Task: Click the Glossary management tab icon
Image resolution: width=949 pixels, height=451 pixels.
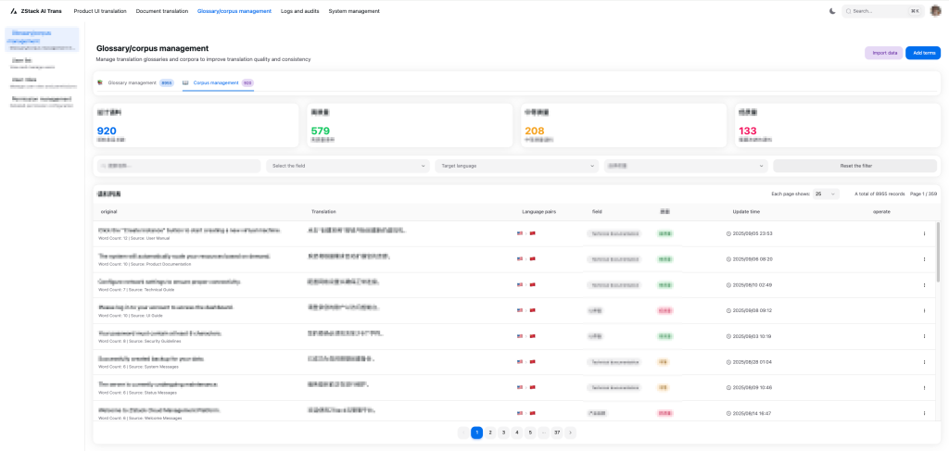Action: 101,82
